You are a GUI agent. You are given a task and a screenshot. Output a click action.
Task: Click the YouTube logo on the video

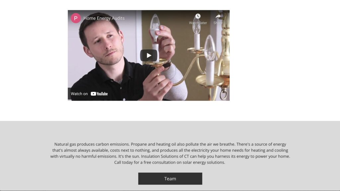[x=99, y=94]
